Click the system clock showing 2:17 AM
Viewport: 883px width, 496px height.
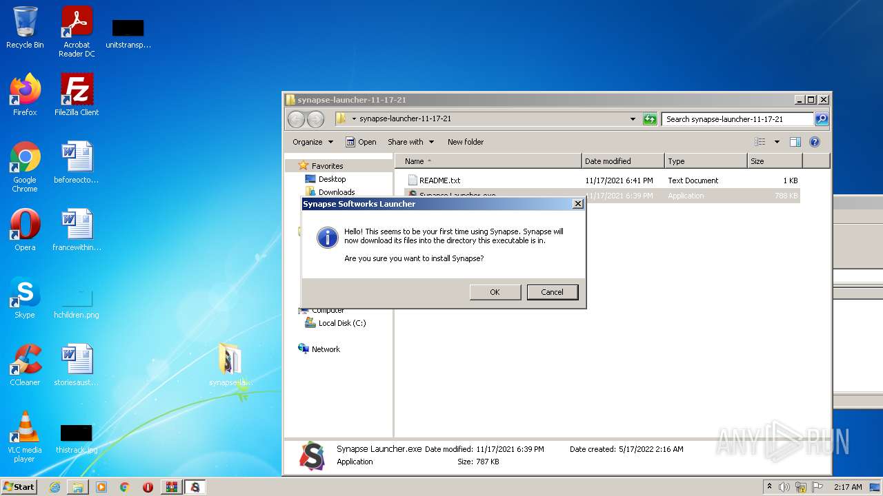tap(848, 487)
